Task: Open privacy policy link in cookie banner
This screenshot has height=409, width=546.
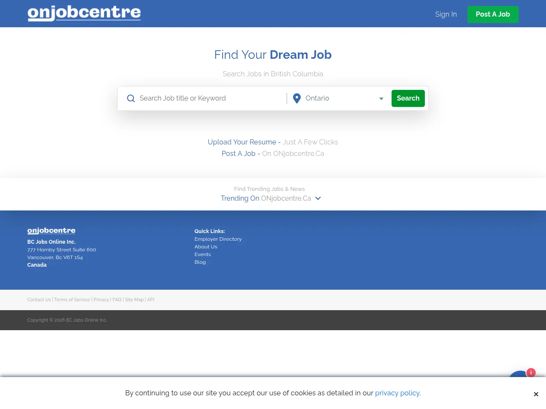Action: click(x=398, y=393)
